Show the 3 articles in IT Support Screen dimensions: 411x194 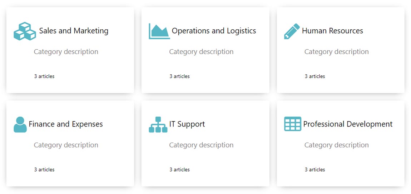click(179, 169)
